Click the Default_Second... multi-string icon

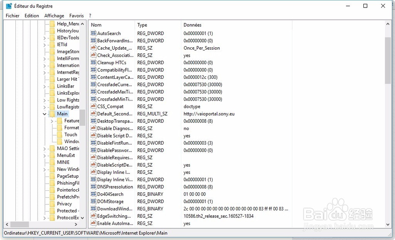93,113
